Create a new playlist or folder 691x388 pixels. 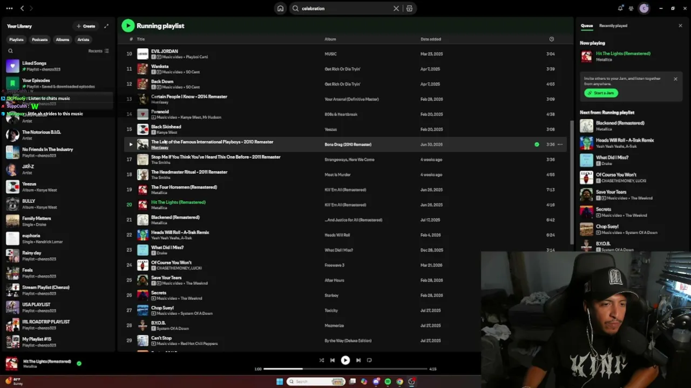(86, 26)
